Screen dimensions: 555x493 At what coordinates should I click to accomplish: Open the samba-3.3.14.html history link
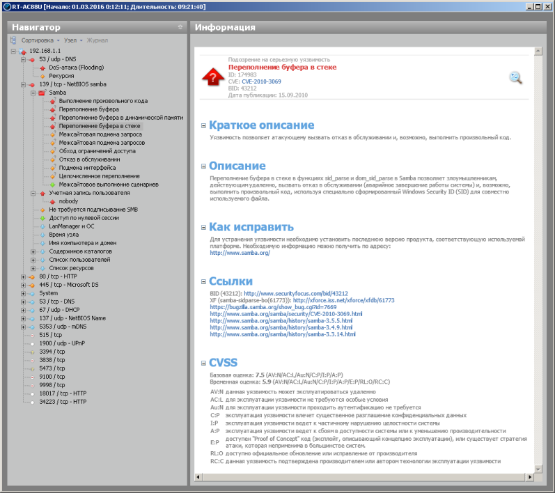click(283, 334)
